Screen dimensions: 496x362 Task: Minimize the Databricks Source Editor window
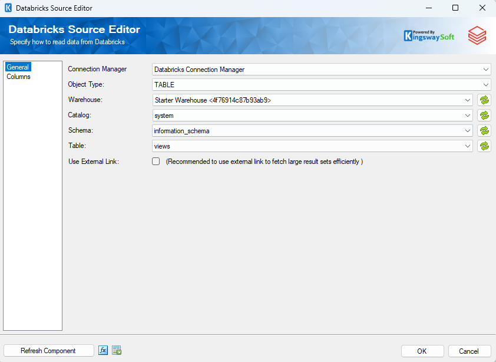(x=429, y=8)
